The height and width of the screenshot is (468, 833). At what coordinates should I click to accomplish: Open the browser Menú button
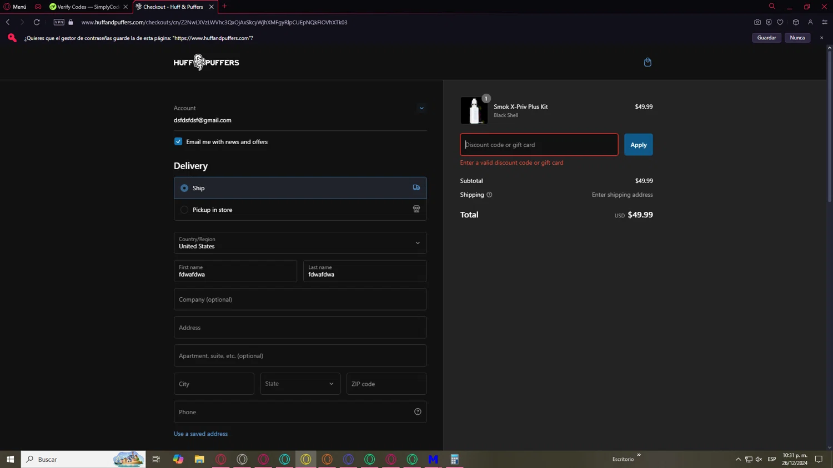click(16, 7)
